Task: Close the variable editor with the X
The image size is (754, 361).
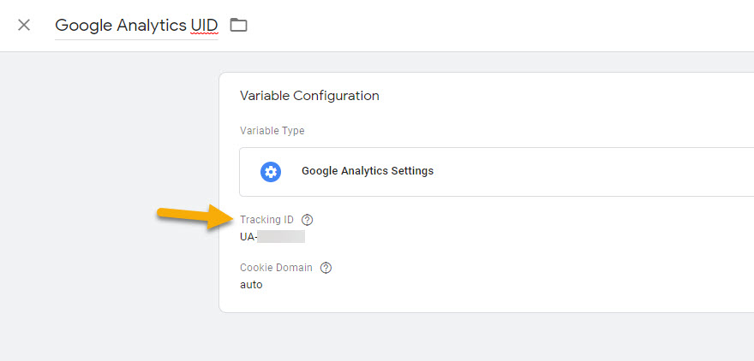Action: point(24,25)
